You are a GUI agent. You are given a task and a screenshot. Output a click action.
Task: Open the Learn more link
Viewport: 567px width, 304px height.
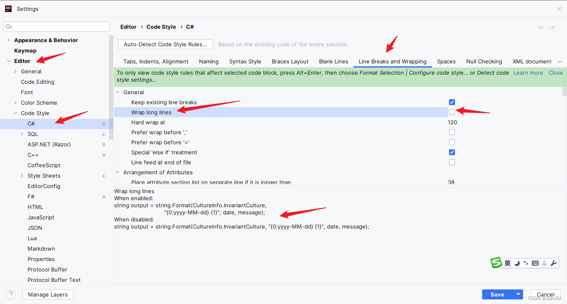pyautogui.click(x=528, y=73)
